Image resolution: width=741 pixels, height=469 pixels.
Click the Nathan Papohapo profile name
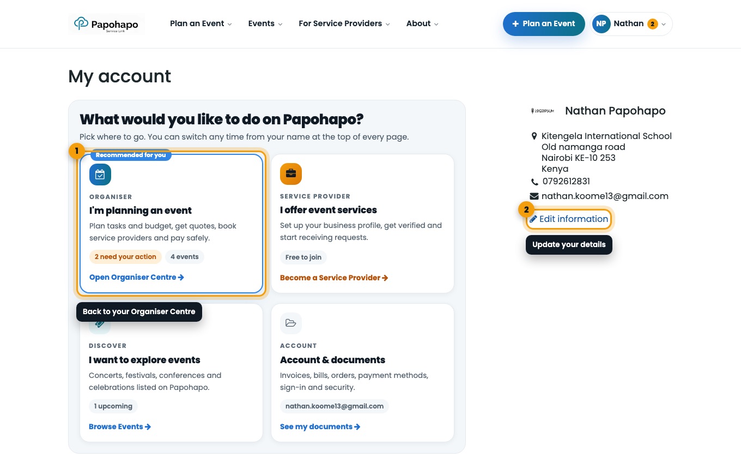[615, 111]
